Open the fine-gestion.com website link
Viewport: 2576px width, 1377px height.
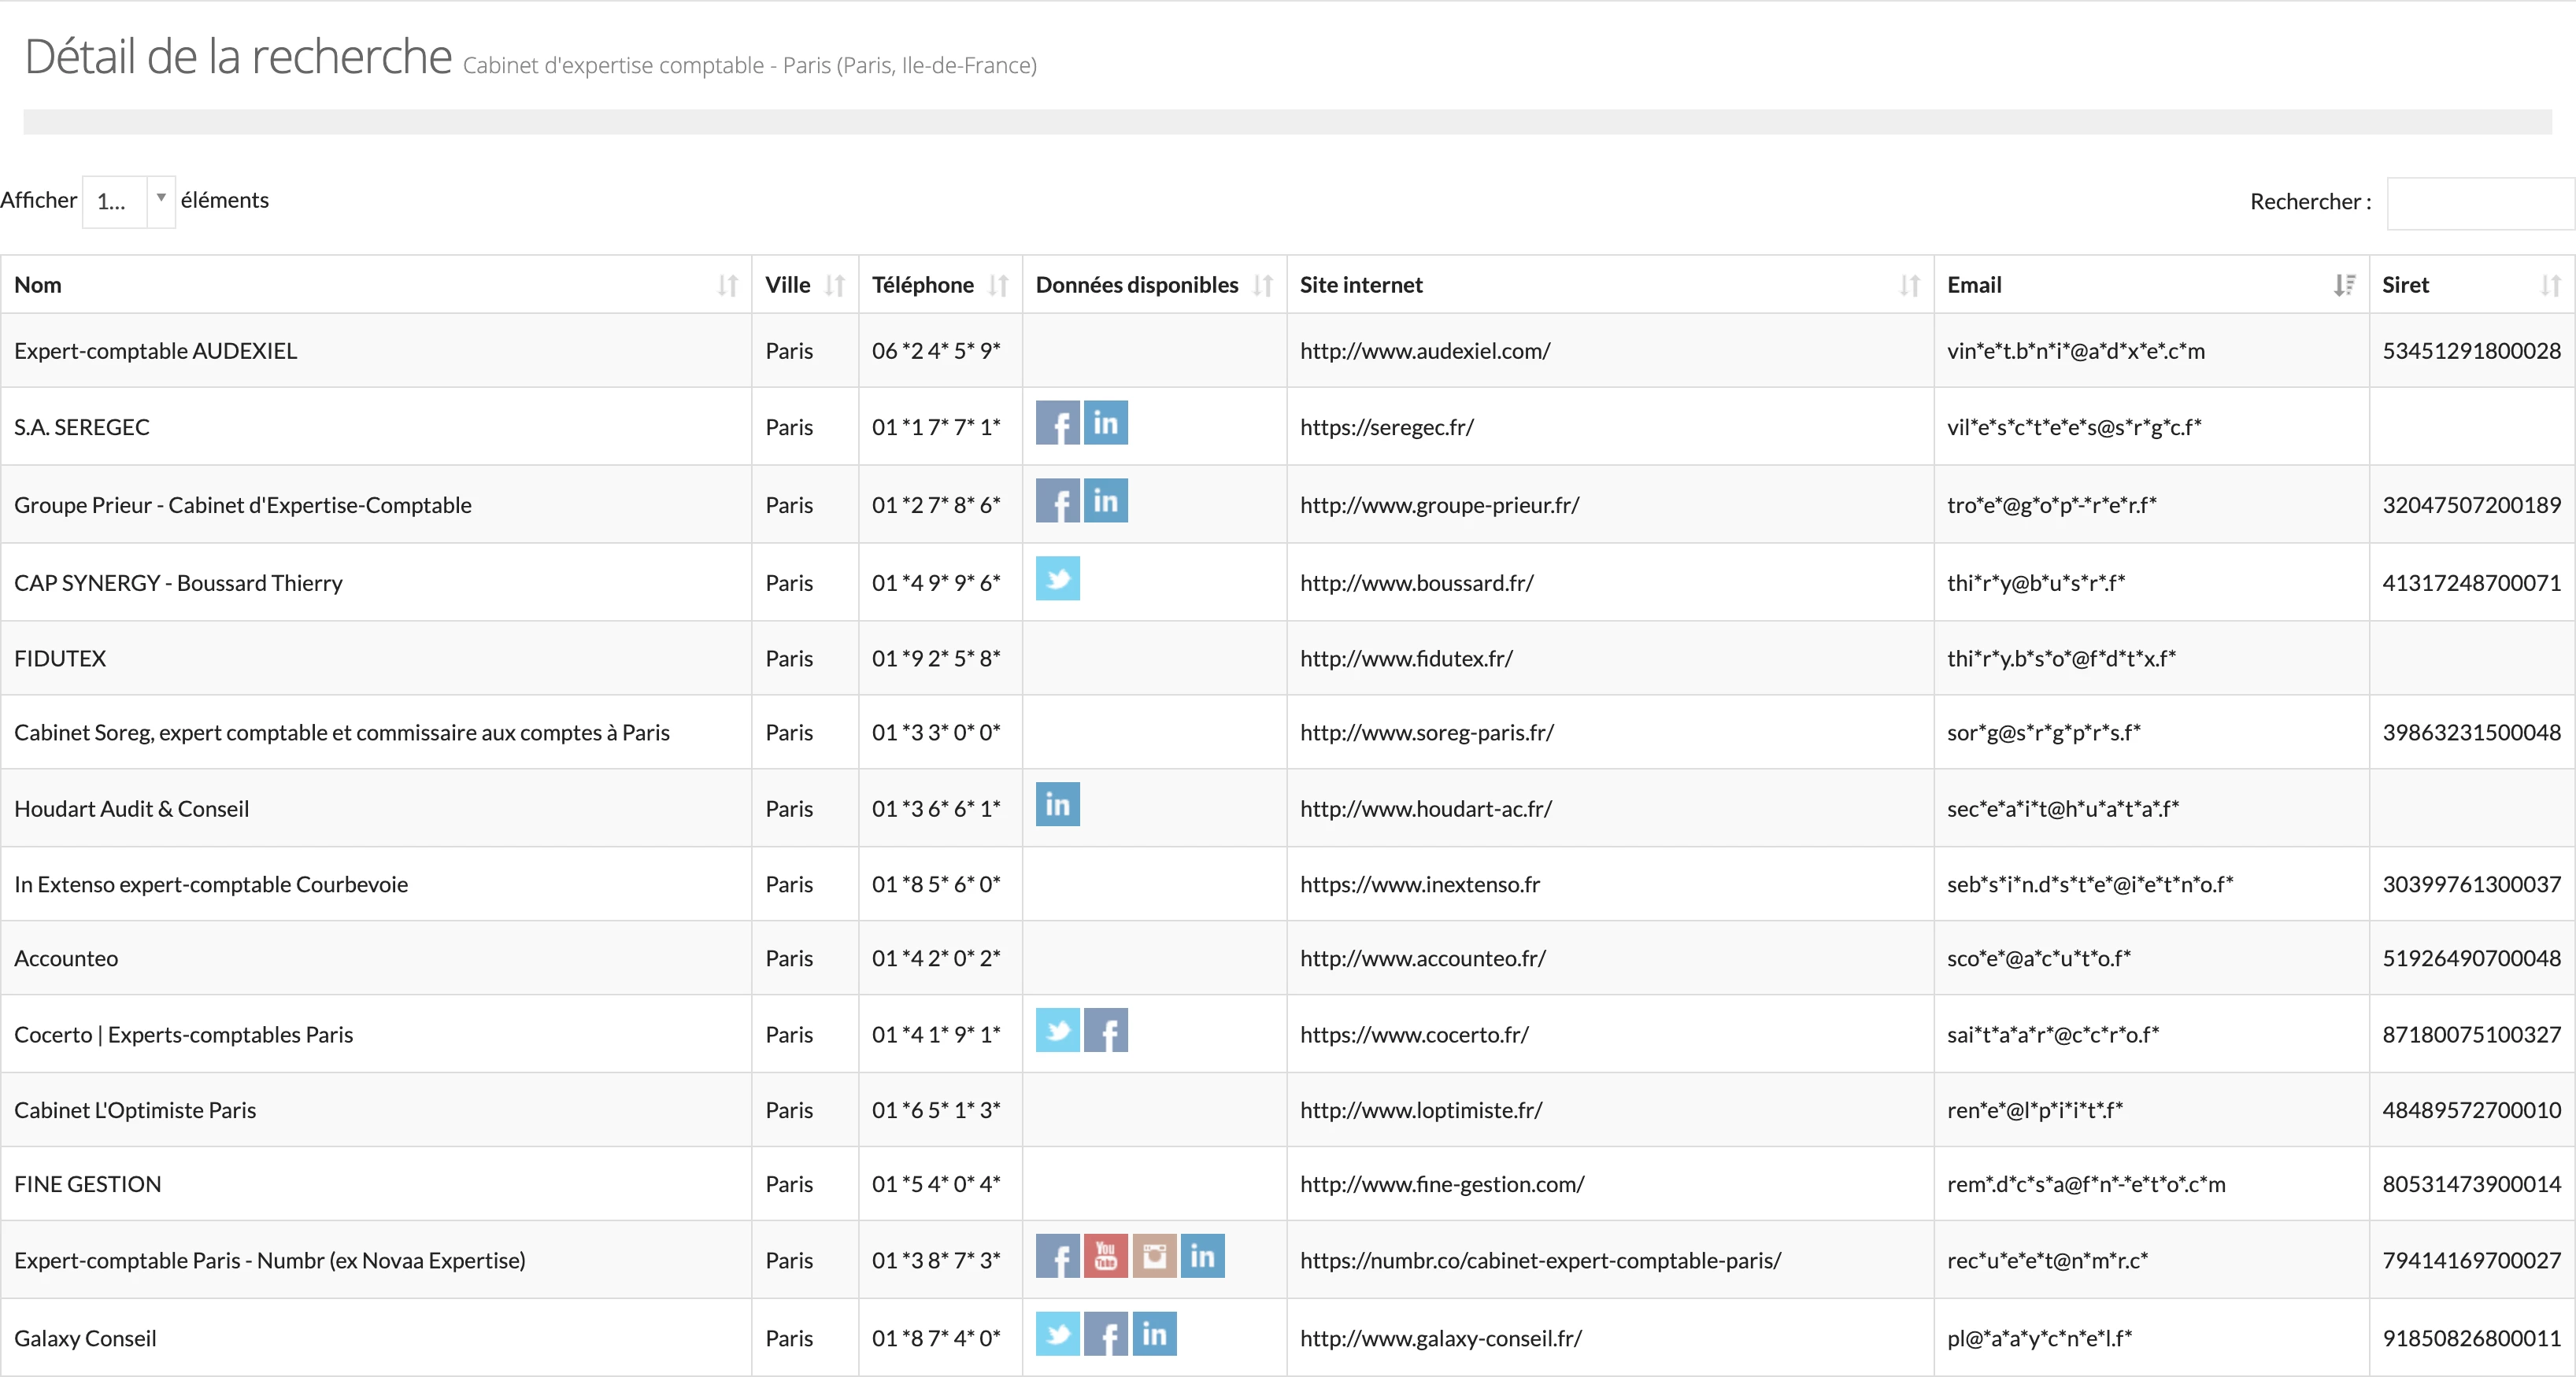point(1442,1184)
